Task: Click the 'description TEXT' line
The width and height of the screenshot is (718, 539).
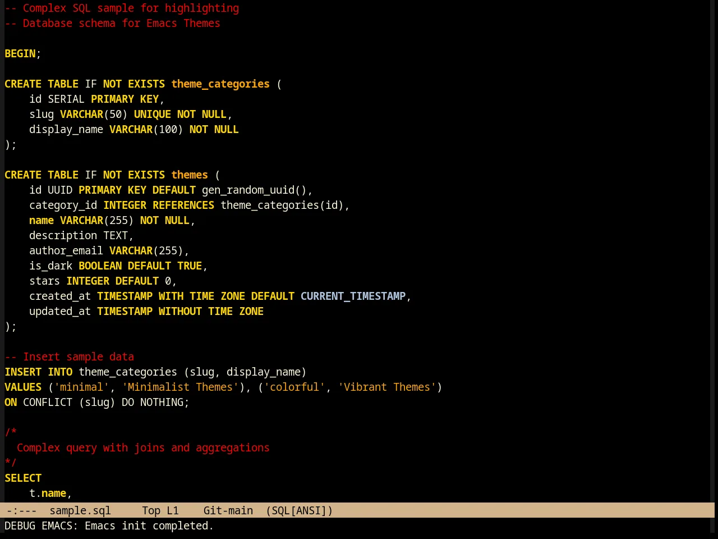Action: point(81,235)
